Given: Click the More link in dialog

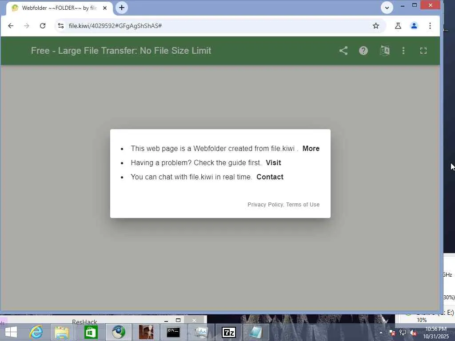Looking at the screenshot, I should pos(311,148).
